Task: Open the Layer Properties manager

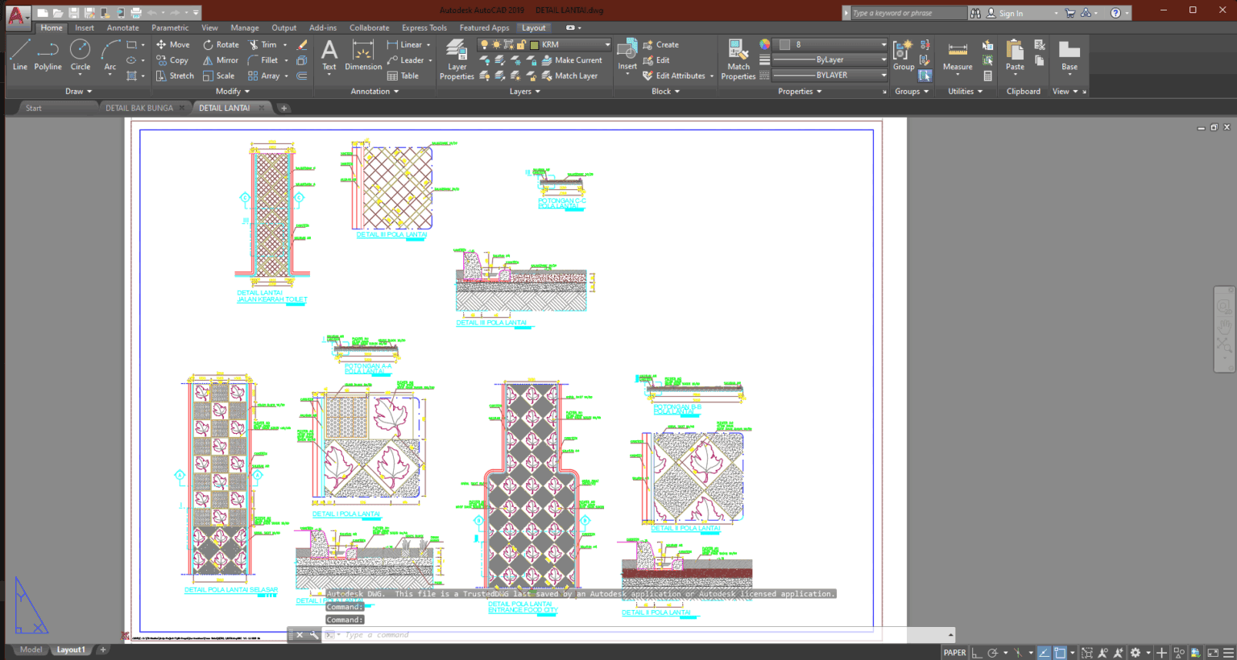Action: tap(456, 60)
